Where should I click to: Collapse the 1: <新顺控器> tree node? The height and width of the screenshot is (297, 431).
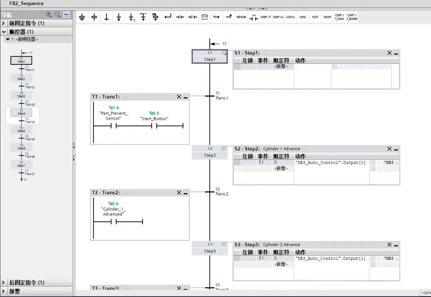tap(8, 39)
